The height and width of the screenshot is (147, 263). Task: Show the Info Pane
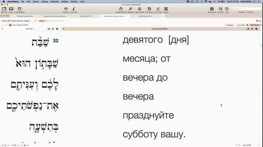(74, 10)
